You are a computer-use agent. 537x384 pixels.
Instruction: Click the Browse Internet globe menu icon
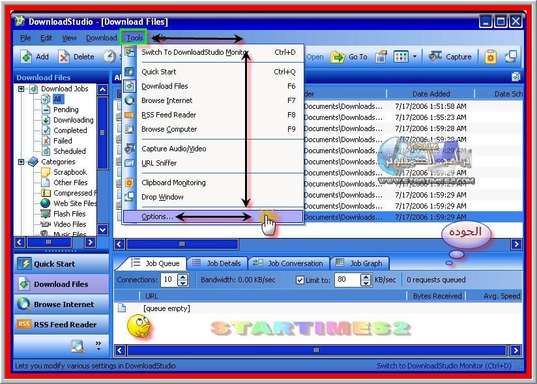pyautogui.click(x=130, y=100)
